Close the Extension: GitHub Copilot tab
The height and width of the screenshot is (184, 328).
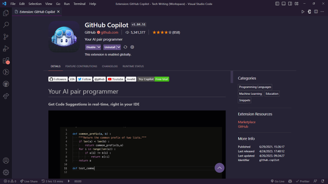[58, 12]
